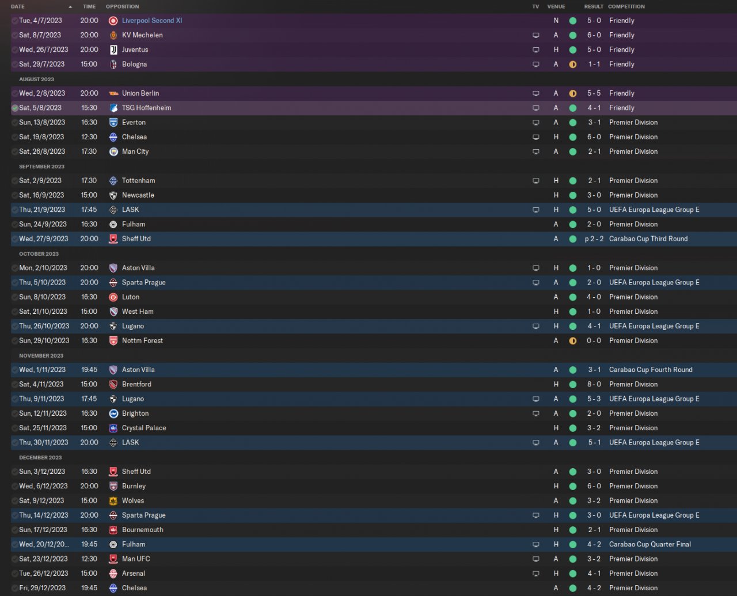Click the Venue column header
This screenshot has width=737, height=596.
(x=556, y=7)
